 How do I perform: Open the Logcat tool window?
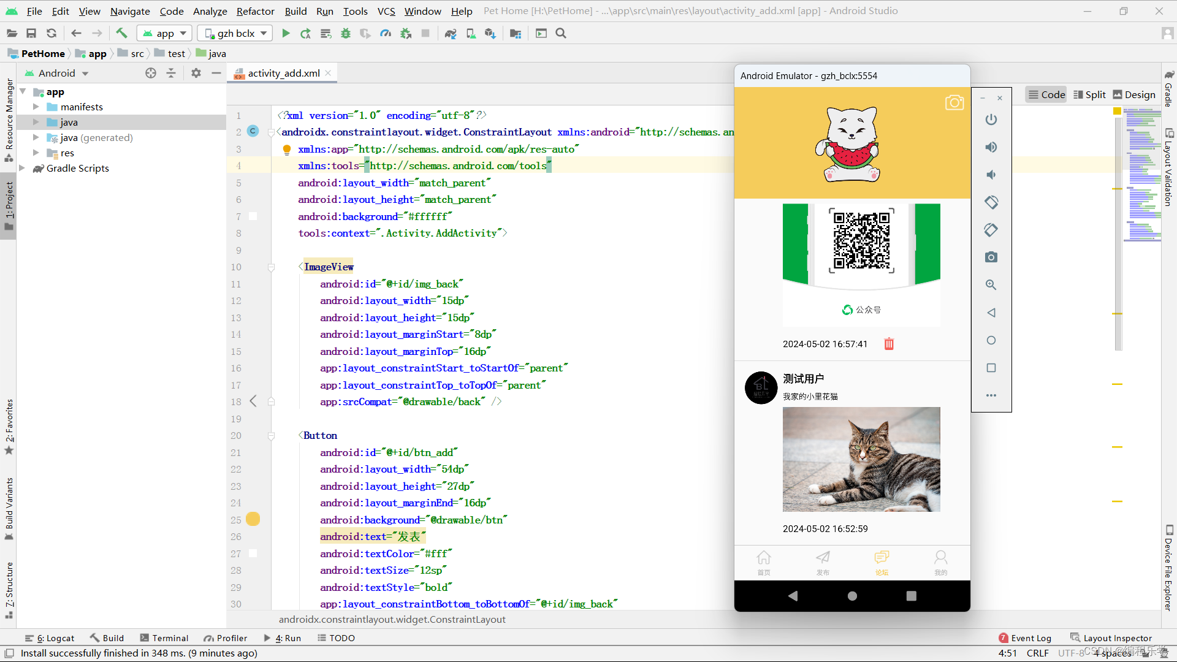(x=50, y=638)
